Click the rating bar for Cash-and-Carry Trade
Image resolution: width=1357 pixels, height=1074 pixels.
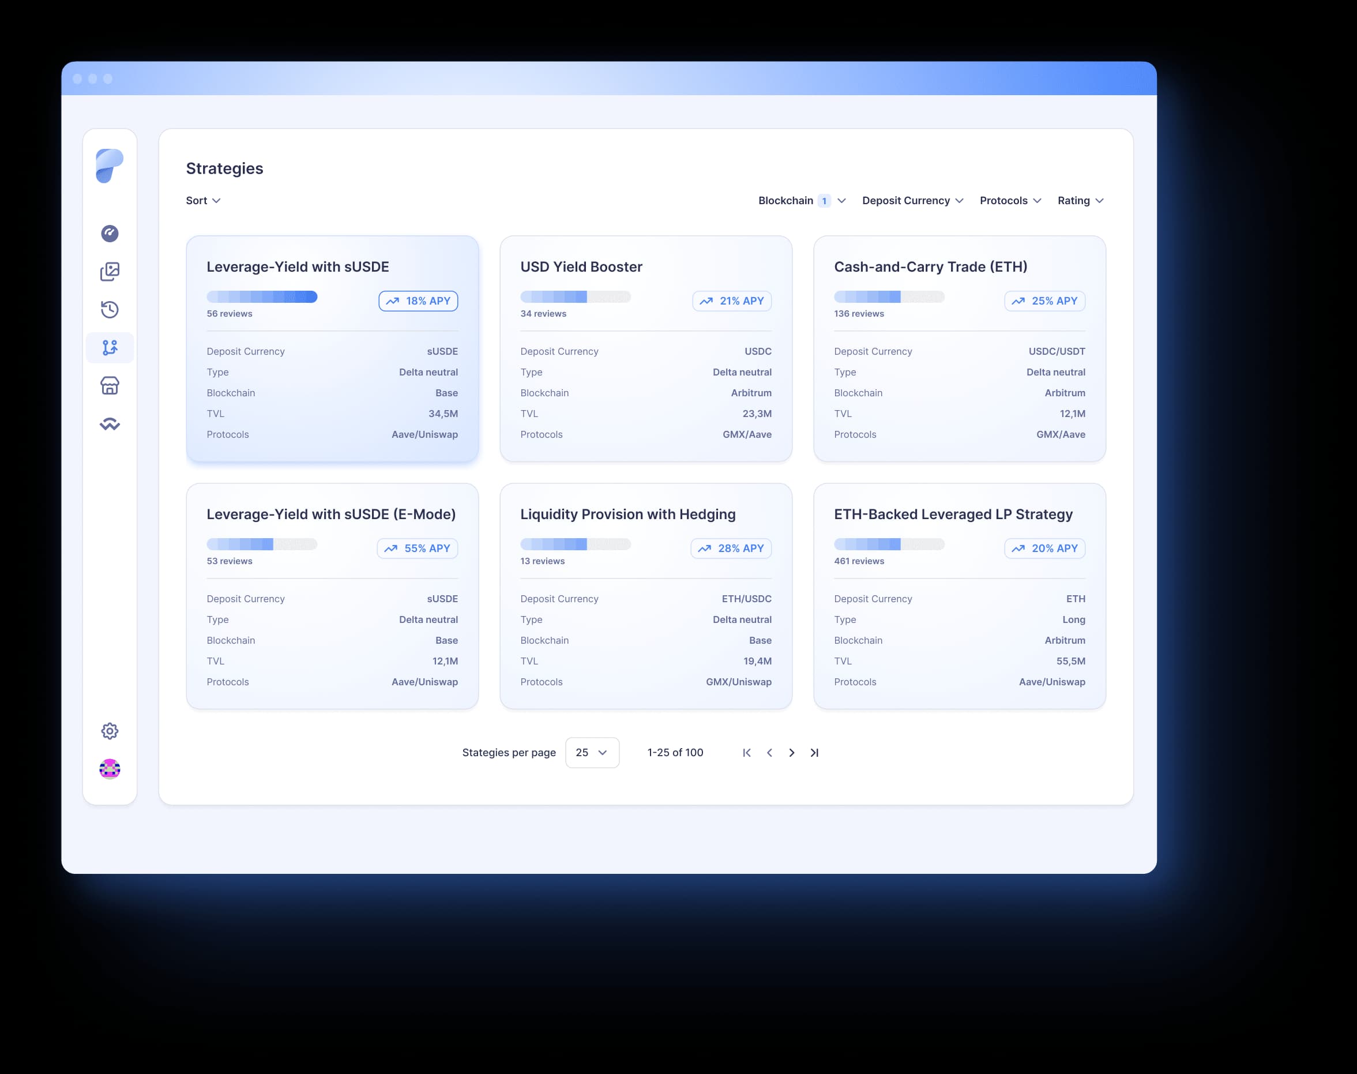pos(889,296)
